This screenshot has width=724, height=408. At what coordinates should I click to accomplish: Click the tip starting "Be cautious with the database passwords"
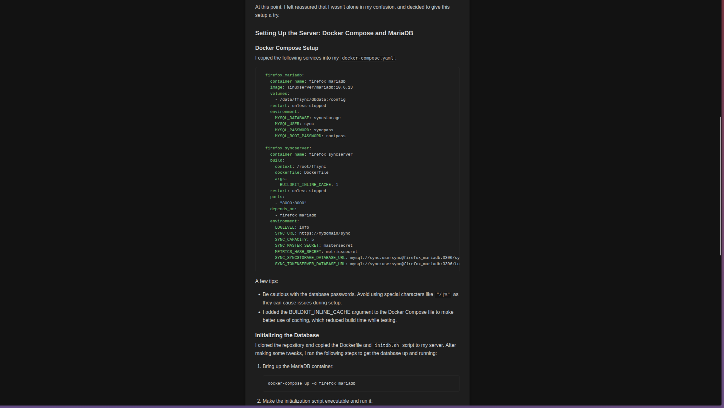click(x=360, y=299)
